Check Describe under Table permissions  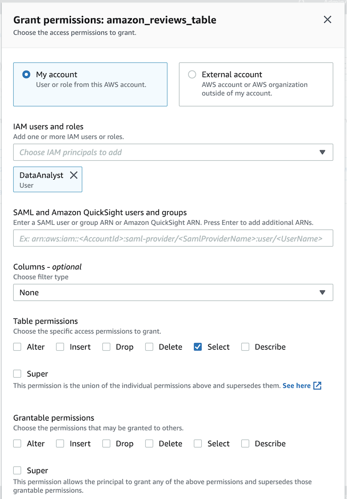tap(245, 347)
